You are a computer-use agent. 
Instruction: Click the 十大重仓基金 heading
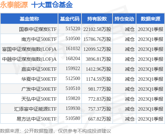click(52, 5)
